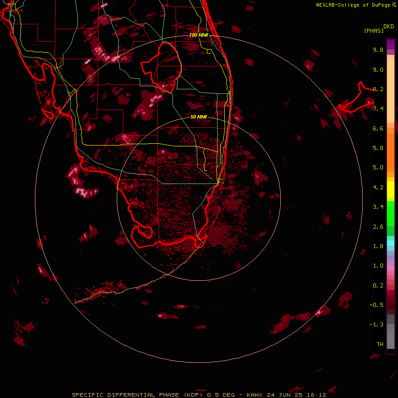Click the -0.5 scale value

tap(376, 305)
